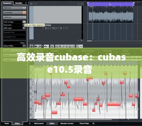Switch to the Inspector tab
Image resolution: width=142 pixels, height=126 pixels.
7,3
